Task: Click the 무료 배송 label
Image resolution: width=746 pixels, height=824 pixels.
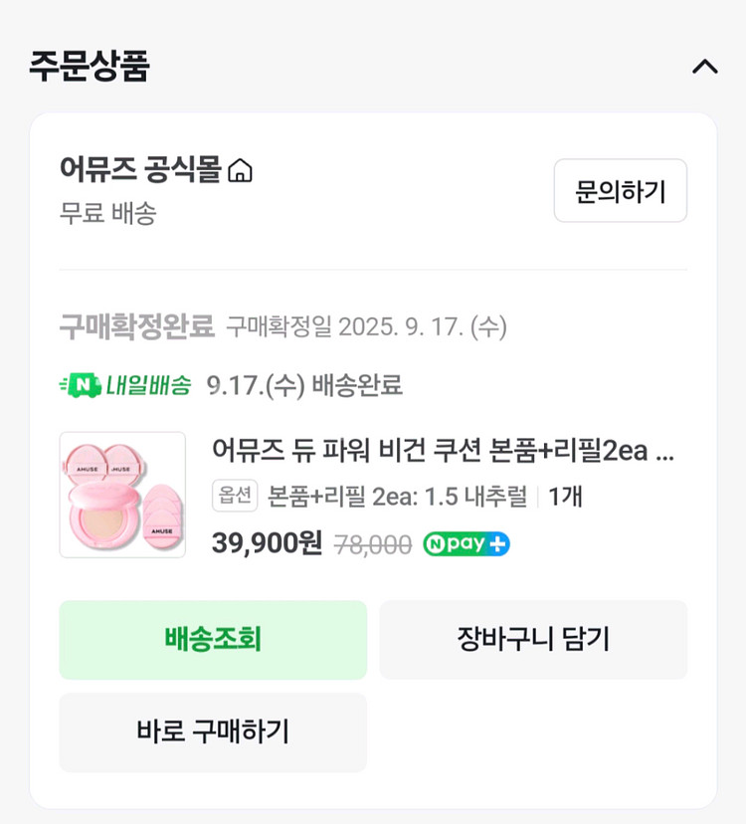Action: point(107,213)
